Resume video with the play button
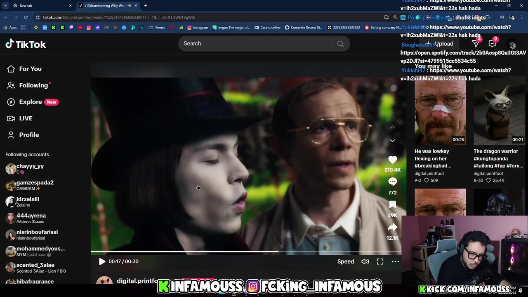The height and width of the screenshot is (297, 528). [102, 262]
